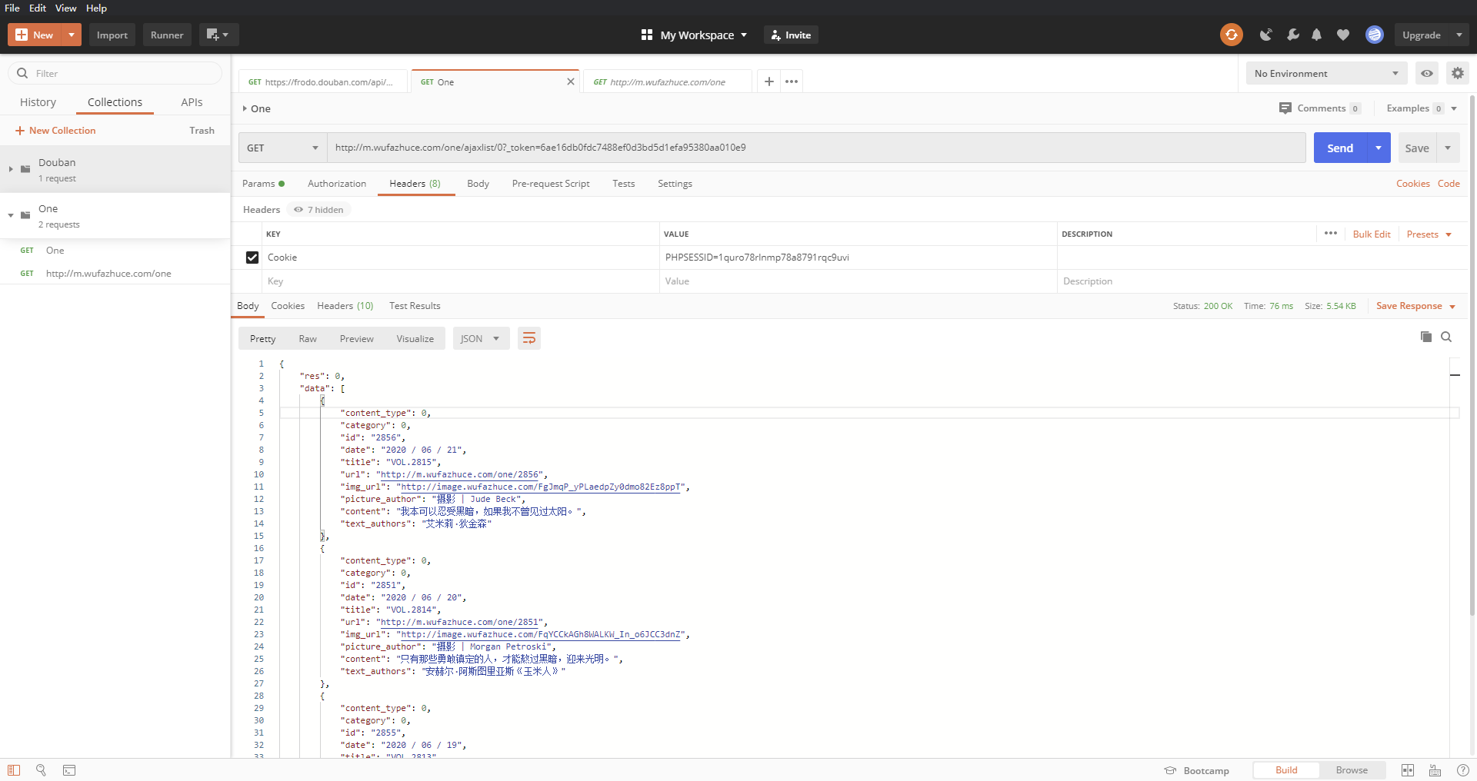Switch to Build mode

tap(1286, 770)
